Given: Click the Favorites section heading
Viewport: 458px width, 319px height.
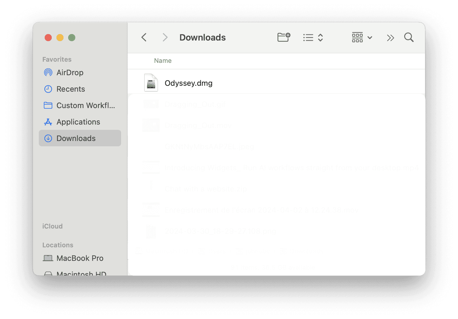Looking at the screenshot, I should [57, 59].
